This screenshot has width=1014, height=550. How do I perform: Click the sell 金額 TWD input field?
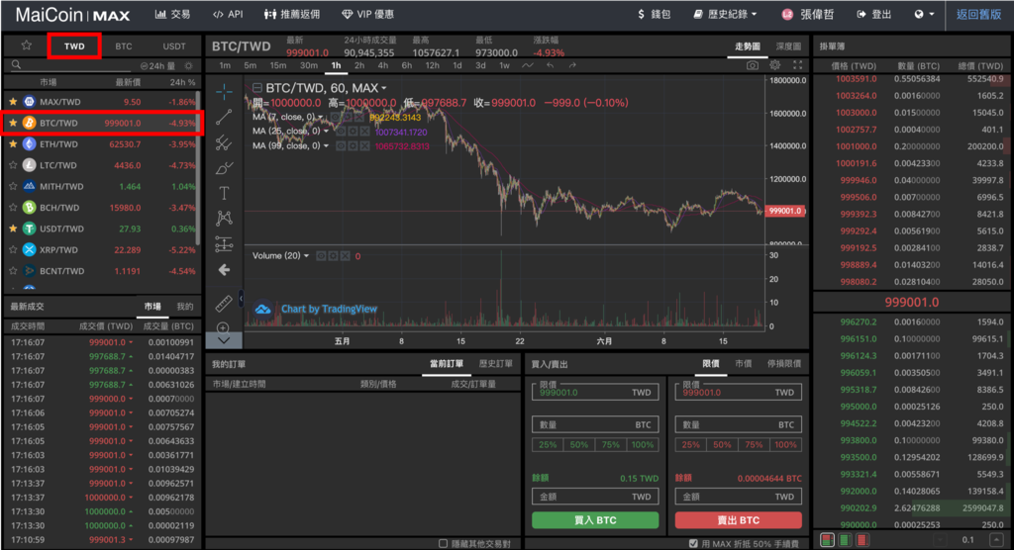point(739,497)
